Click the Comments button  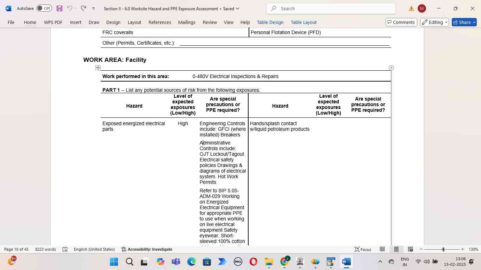coord(401,22)
